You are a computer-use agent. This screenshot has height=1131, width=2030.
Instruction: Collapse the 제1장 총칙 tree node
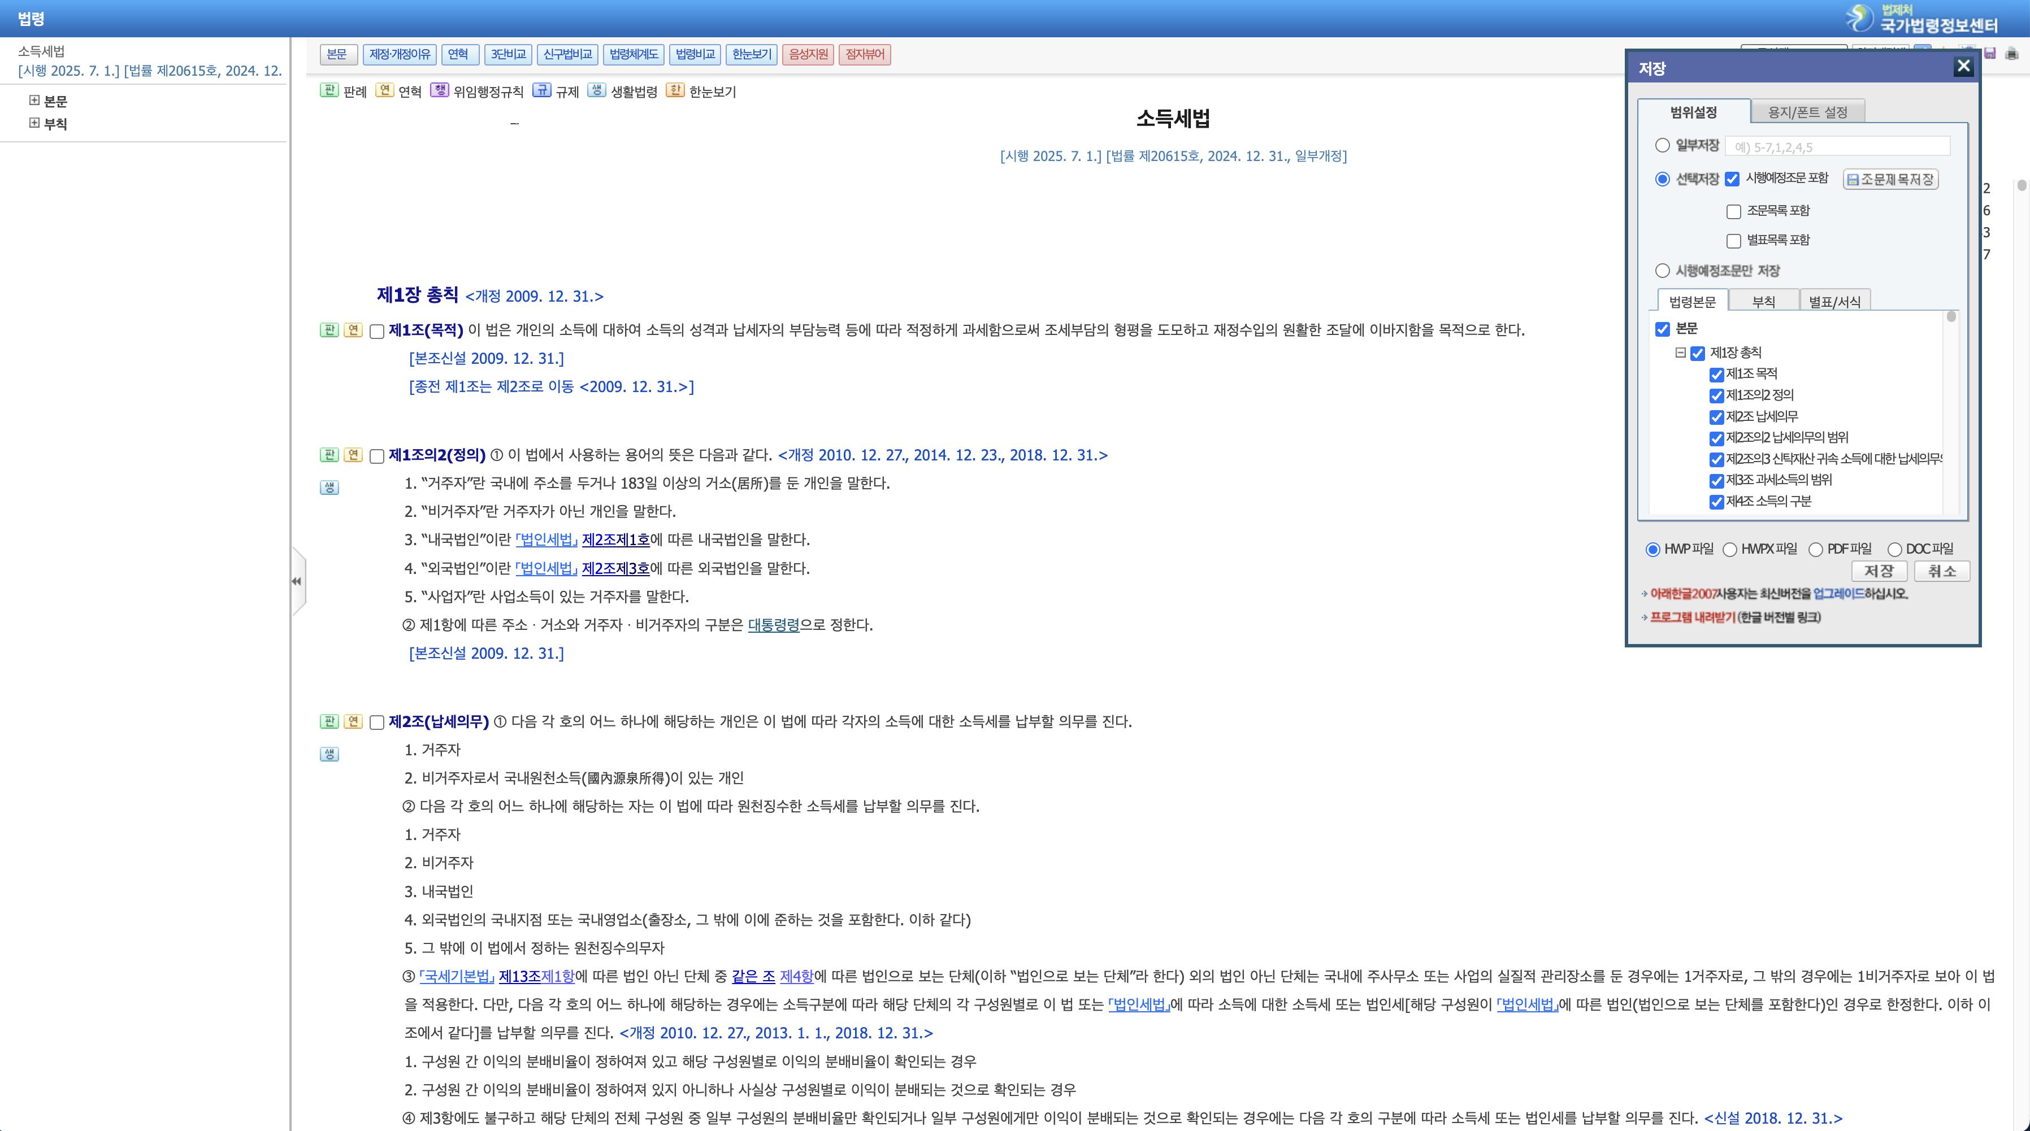click(x=1680, y=353)
